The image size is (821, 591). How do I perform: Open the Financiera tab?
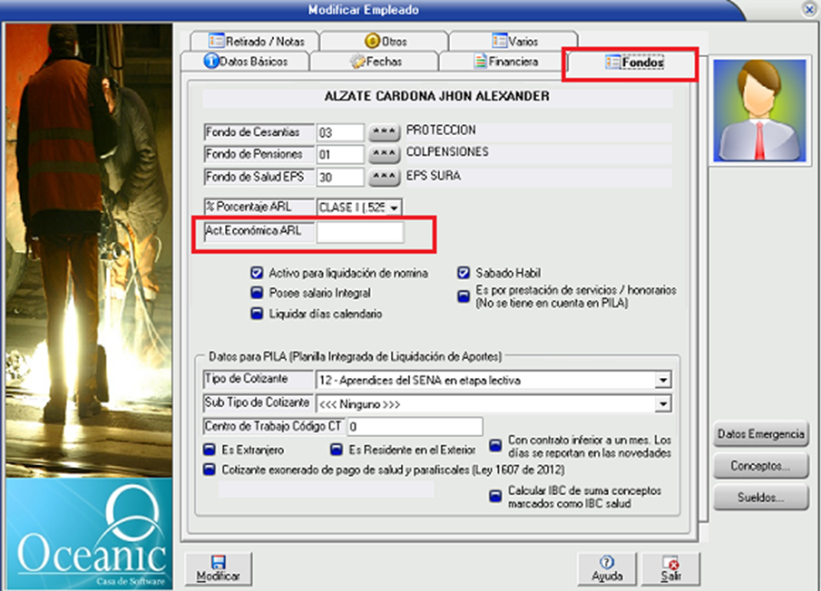505,62
